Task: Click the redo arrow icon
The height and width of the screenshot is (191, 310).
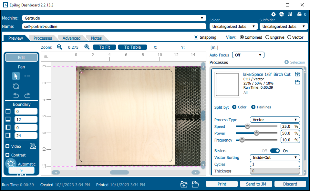Action: pos(27,95)
